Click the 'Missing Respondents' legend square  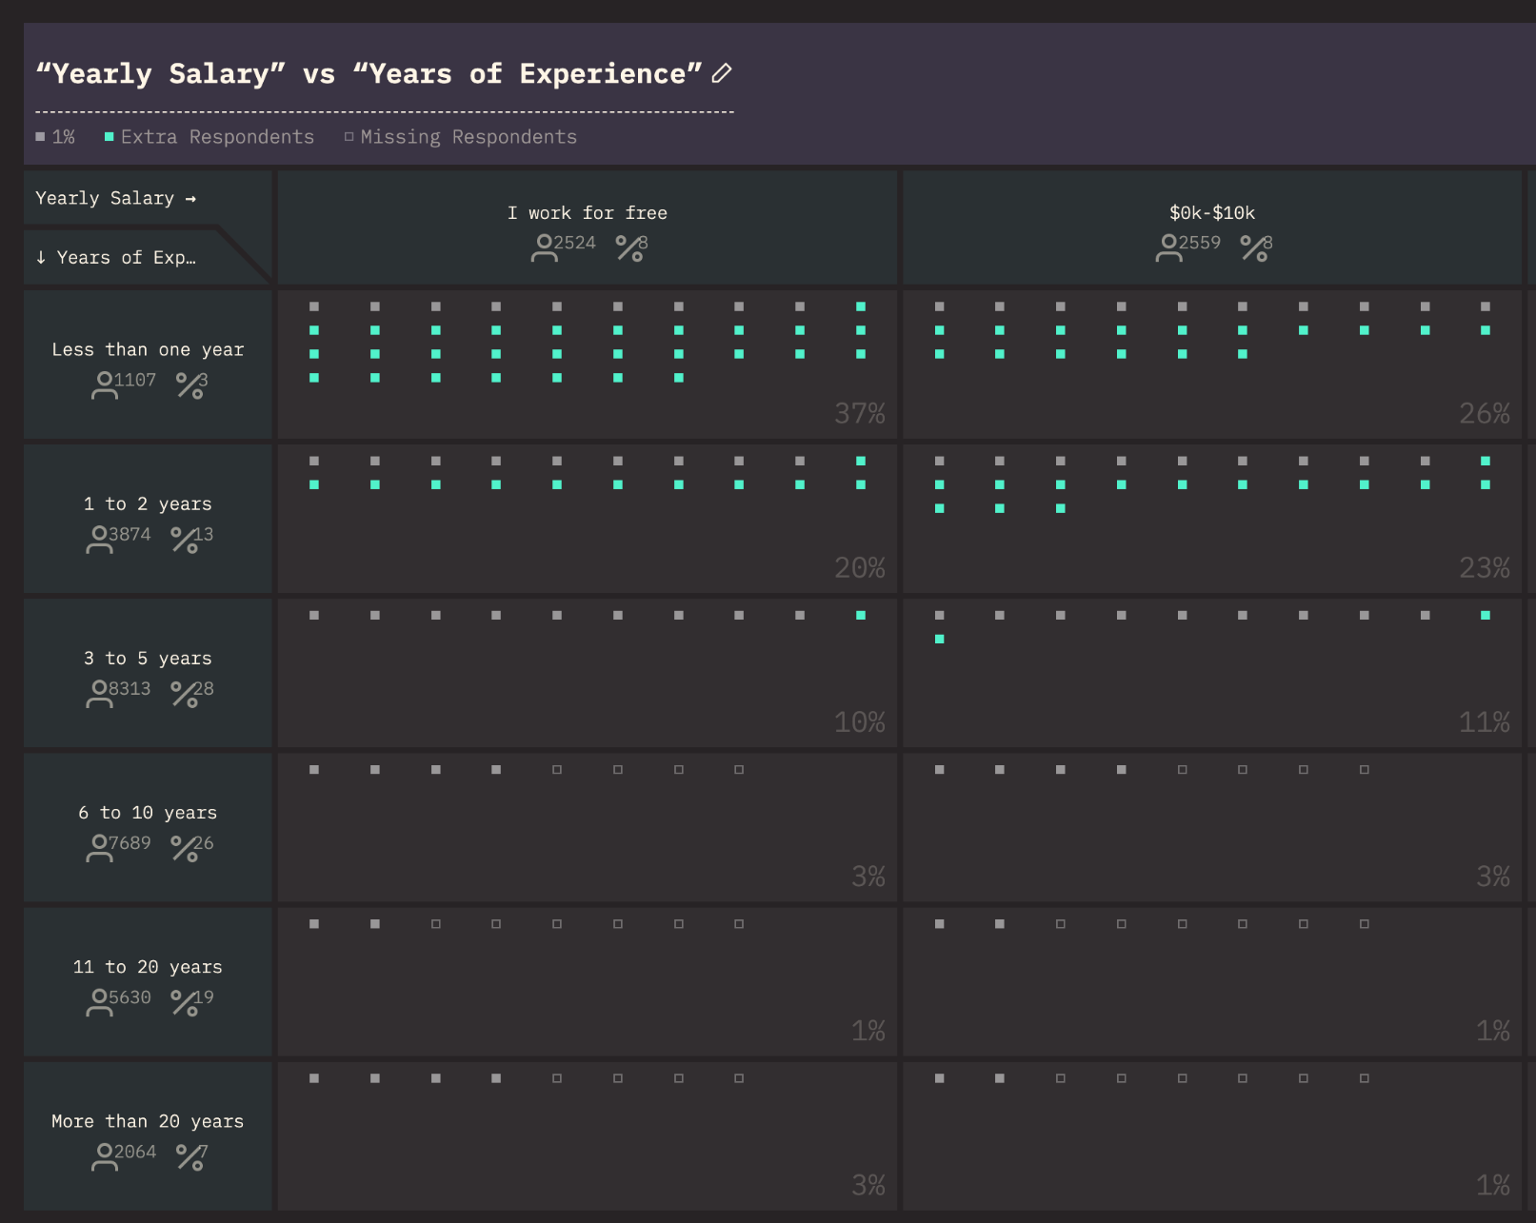[349, 137]
